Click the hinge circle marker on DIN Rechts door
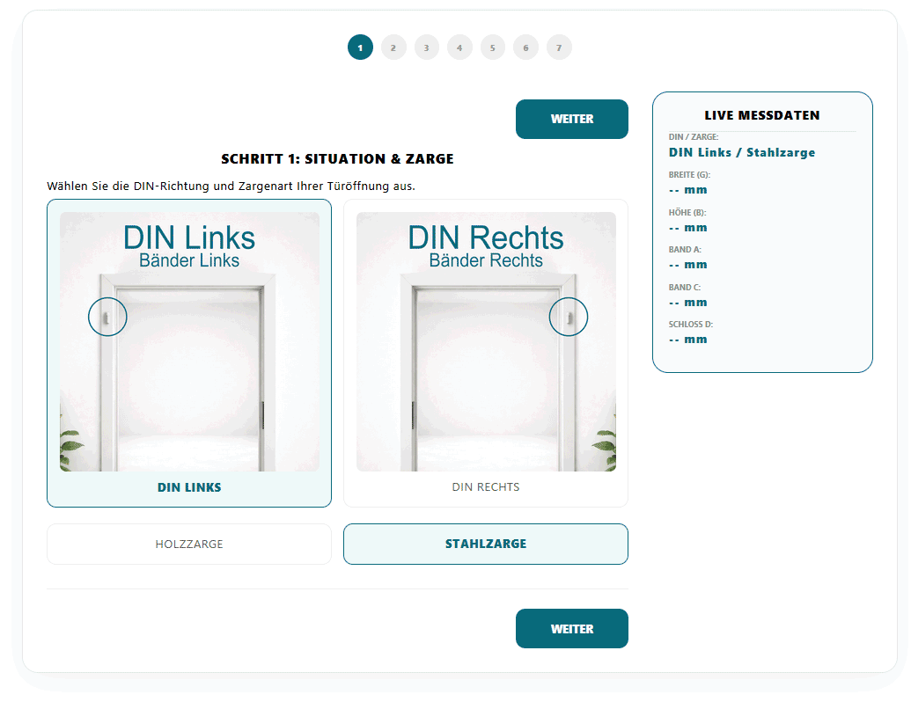The width and height of the screenshot is (911, 709). tap(569, 316)
